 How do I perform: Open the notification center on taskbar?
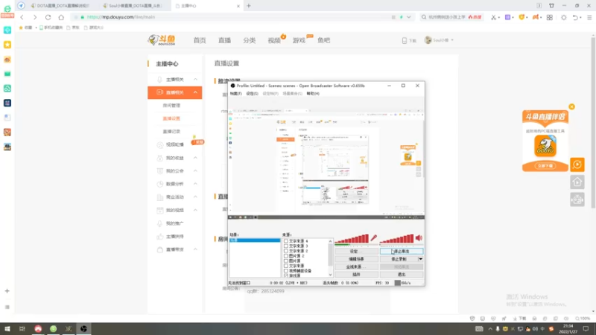tap(586, 328)
